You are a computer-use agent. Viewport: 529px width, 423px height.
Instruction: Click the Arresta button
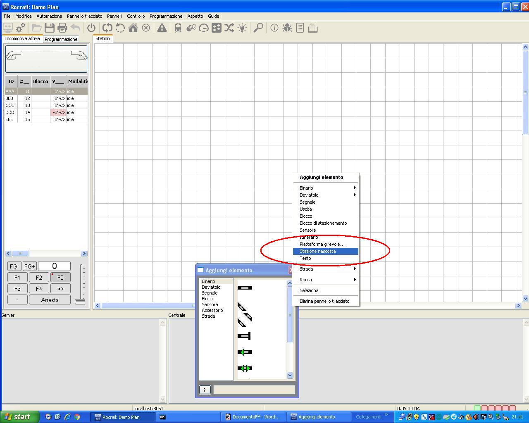pos(50,300)
